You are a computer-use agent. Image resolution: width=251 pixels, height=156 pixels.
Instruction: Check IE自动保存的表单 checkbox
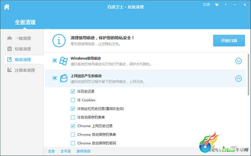click(x=73, y=118)
